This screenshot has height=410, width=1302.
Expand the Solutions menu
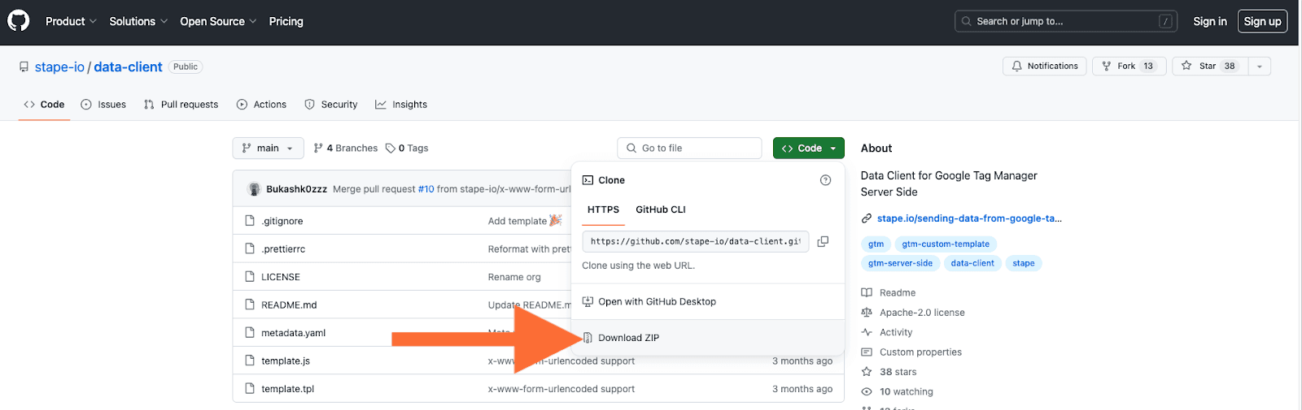pyautogui.click(x=138, y=21)
